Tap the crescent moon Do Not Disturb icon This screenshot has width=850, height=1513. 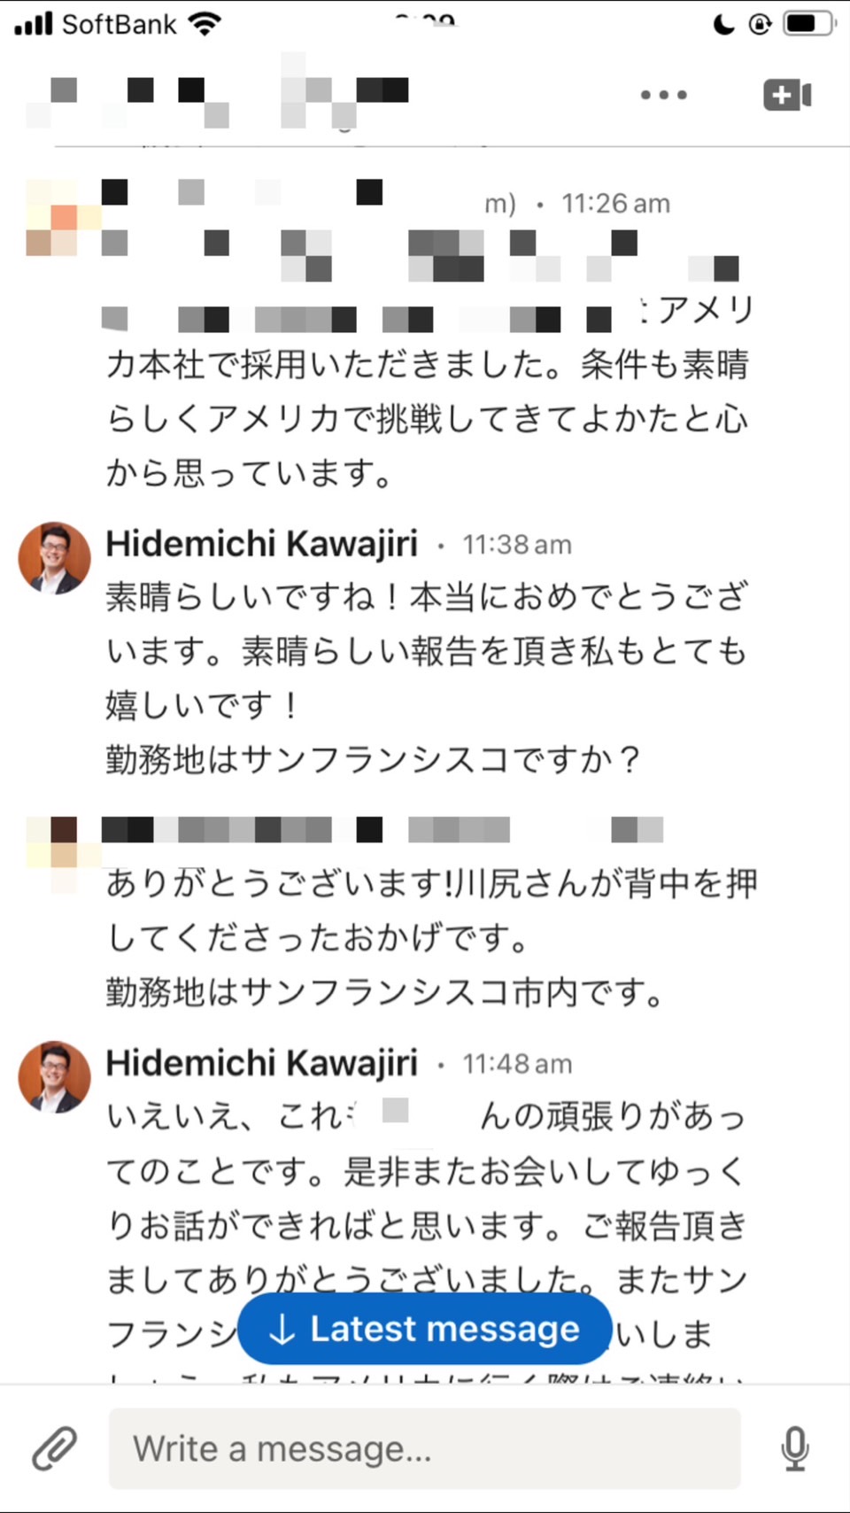(x=723, y=24)
